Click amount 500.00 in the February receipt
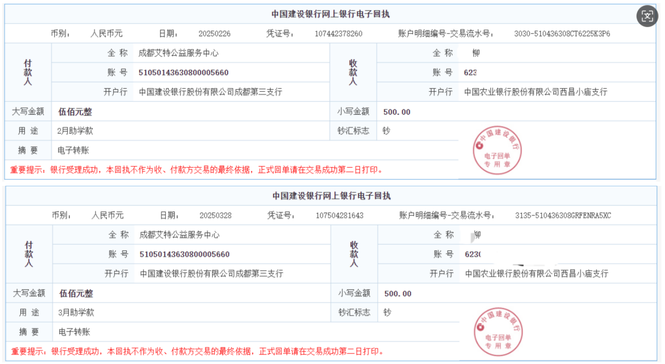This screenshot has width=665, height=364. tap(397, 112)
